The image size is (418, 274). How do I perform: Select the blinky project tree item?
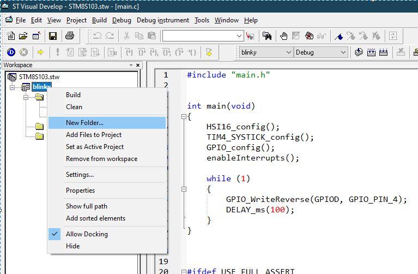click(41, 87)
